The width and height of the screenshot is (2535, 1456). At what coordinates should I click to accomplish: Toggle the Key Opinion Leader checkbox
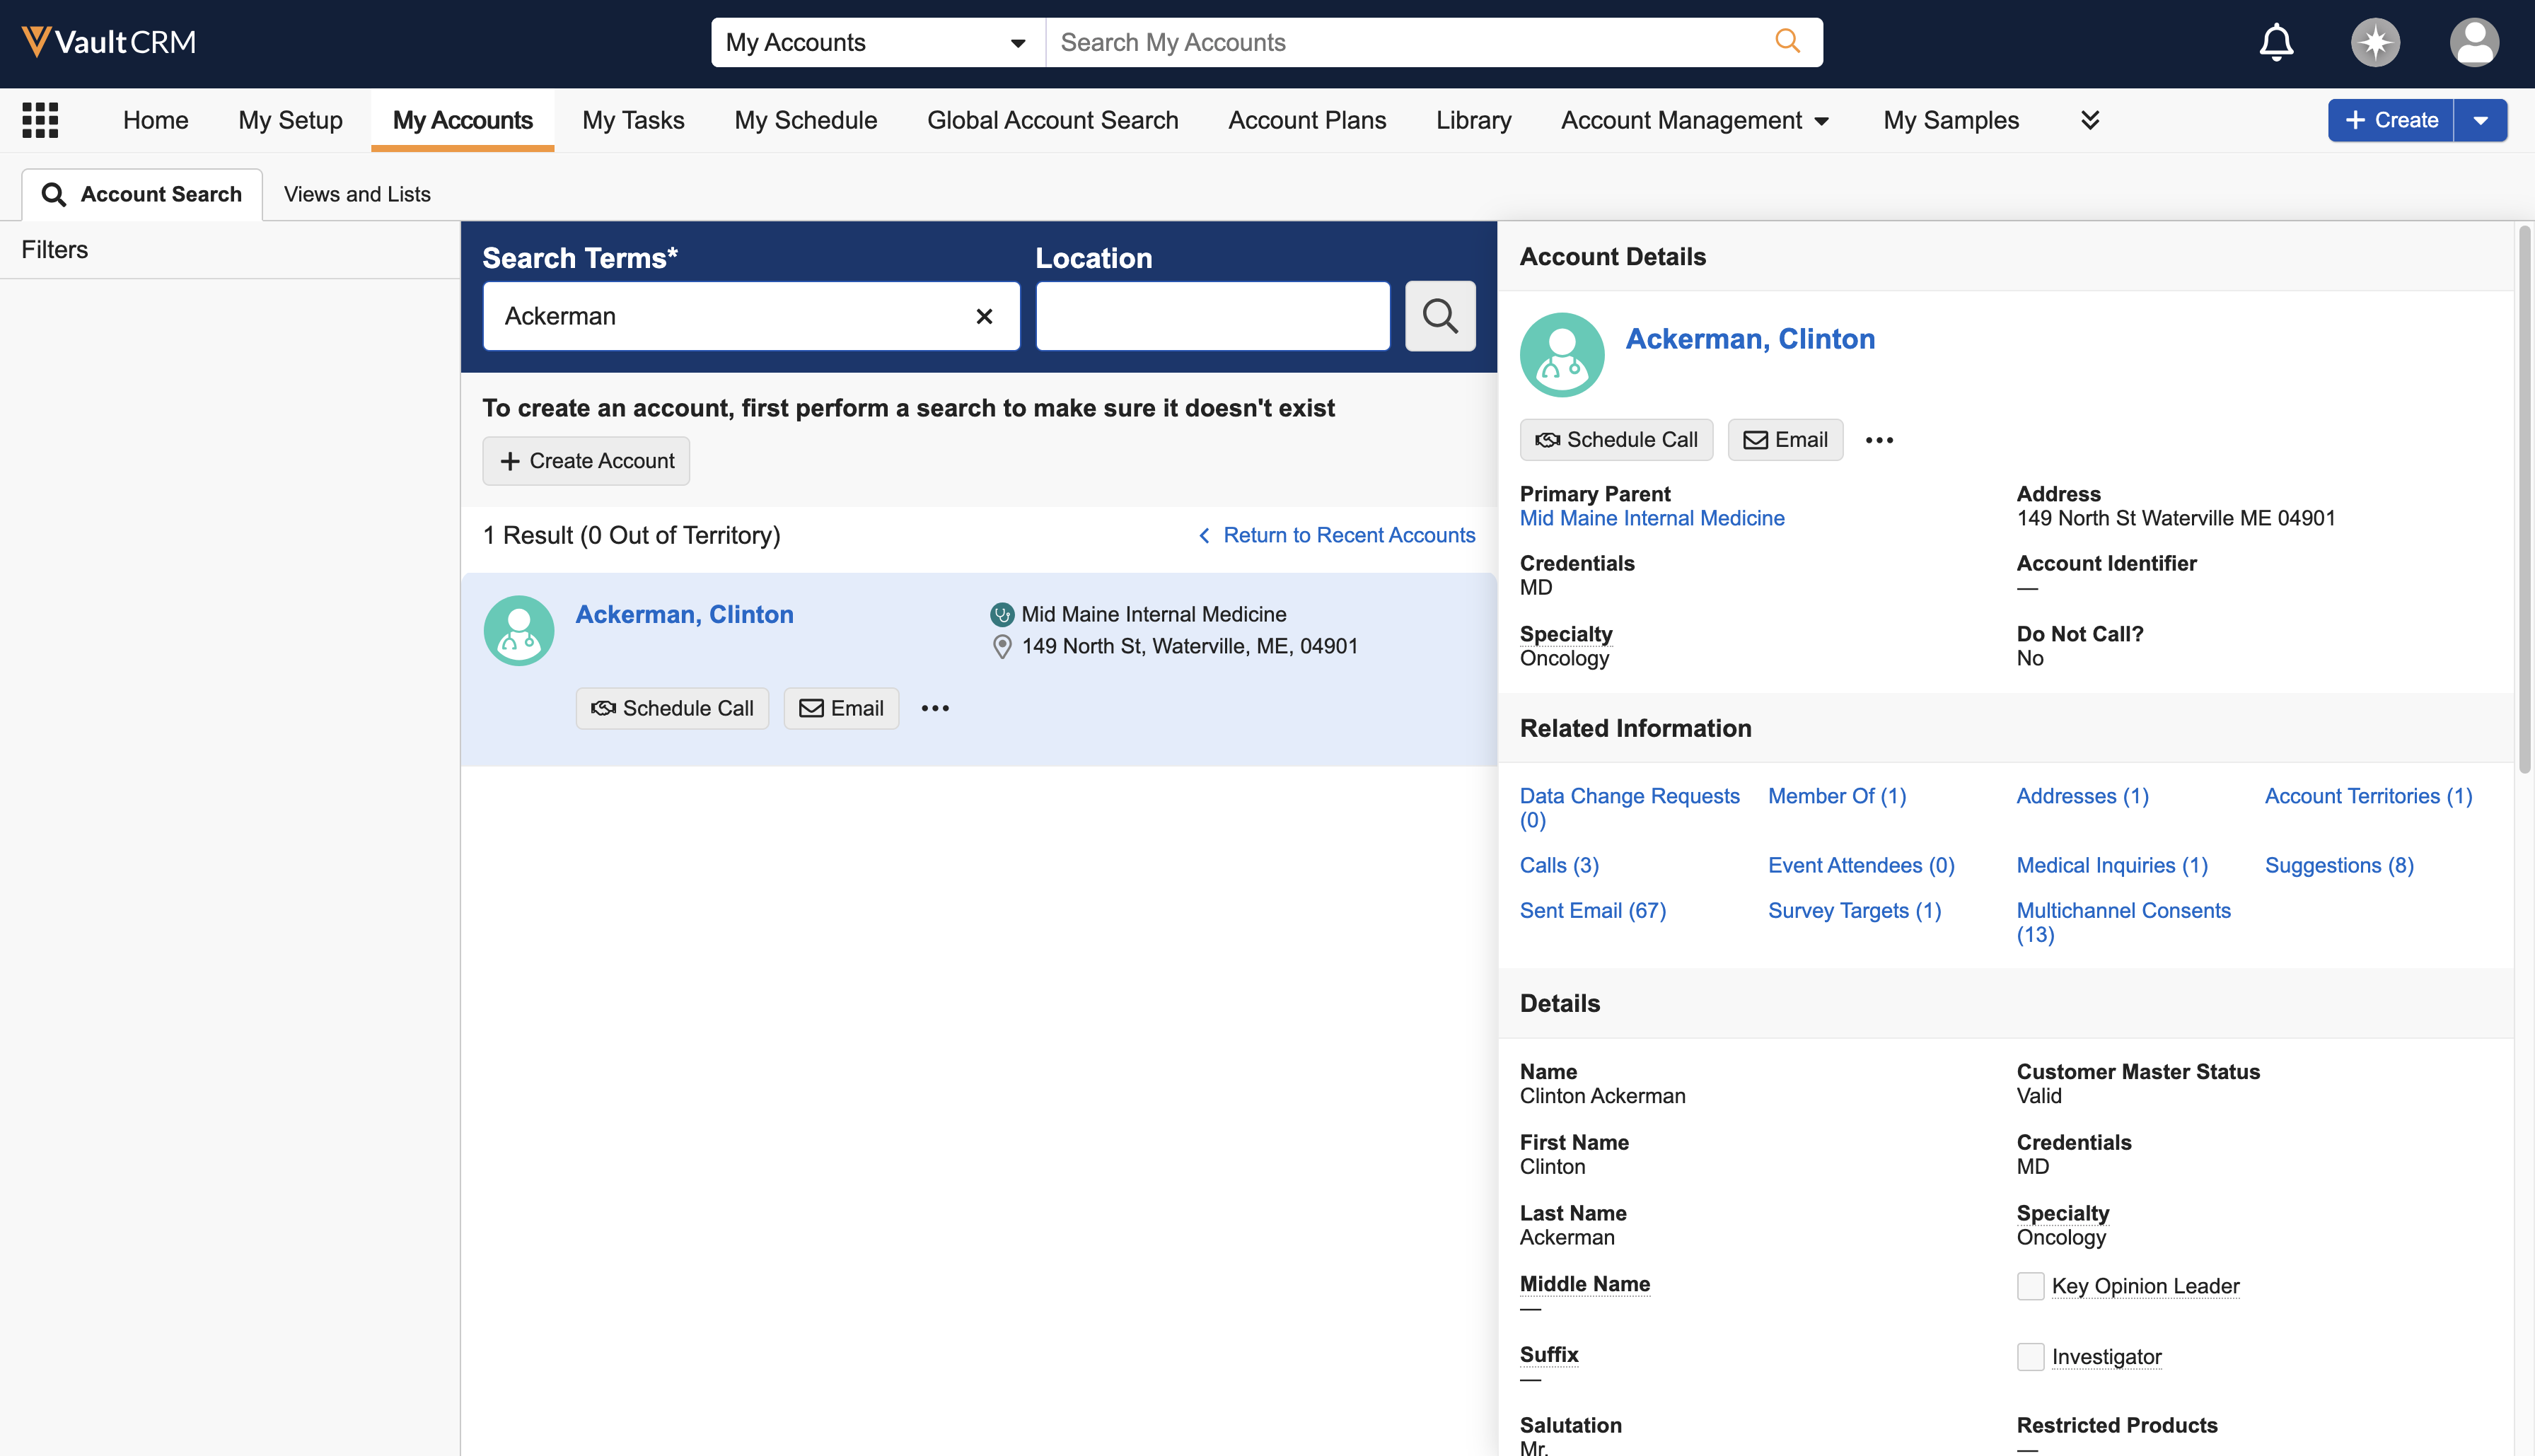[2030, 1286]
